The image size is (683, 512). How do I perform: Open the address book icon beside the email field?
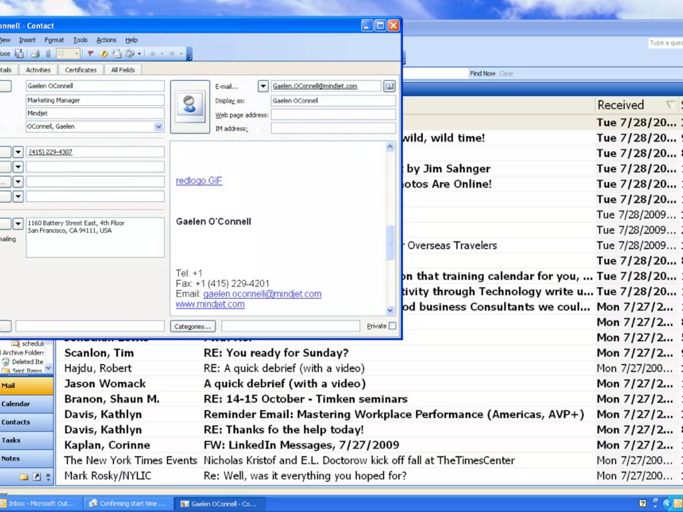pyautogui.click(x=389, y=86)
